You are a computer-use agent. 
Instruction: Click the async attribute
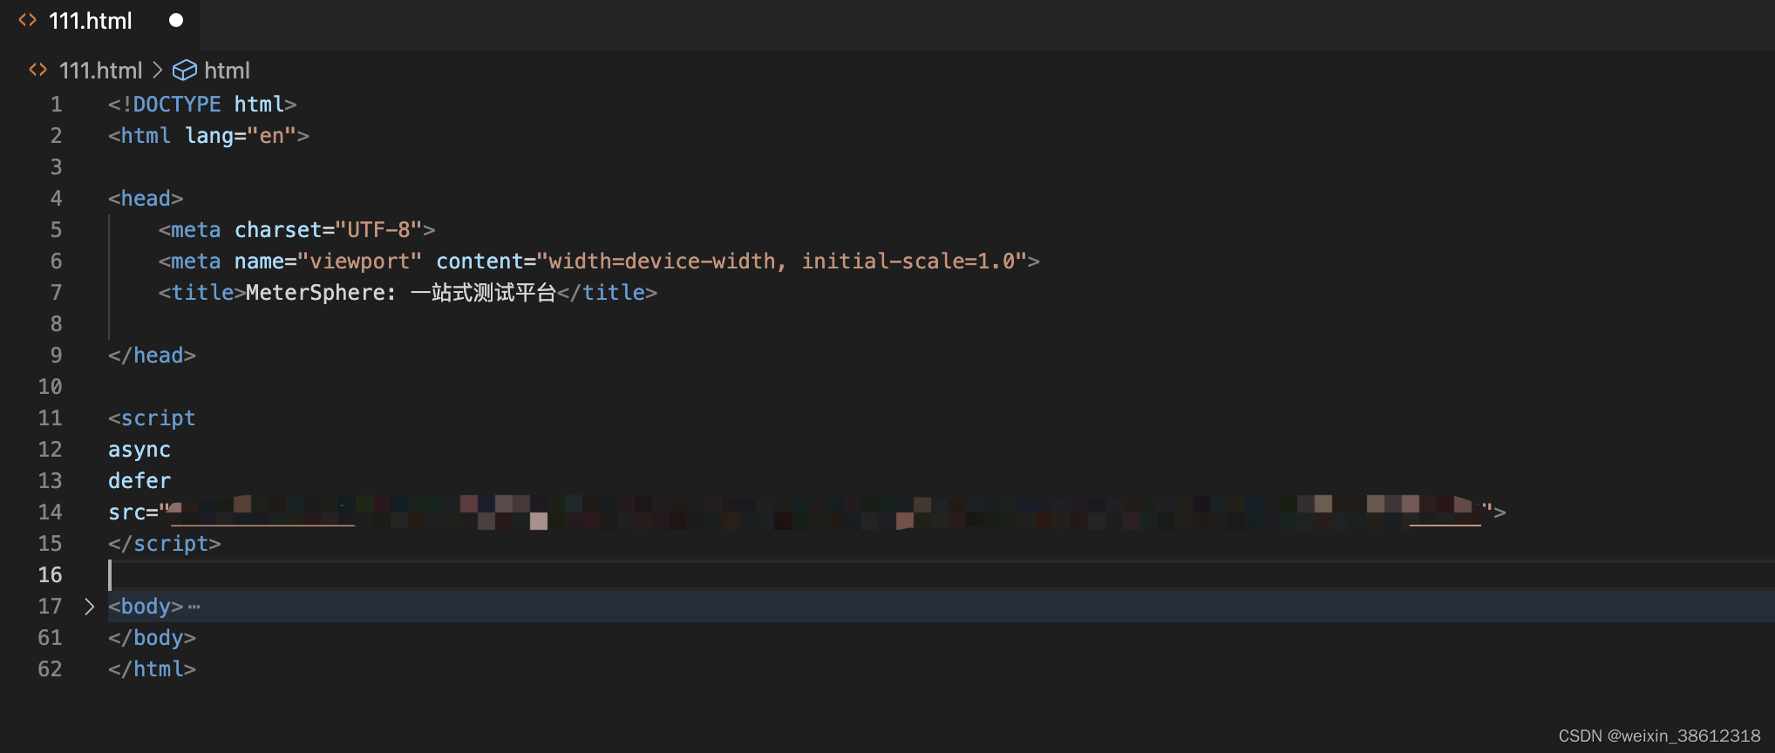tap(139, 450)
